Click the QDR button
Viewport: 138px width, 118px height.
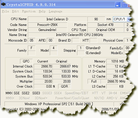point(65,86)
